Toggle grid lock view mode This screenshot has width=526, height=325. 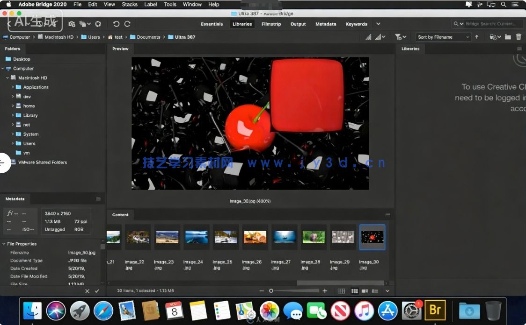click(342, 290)
